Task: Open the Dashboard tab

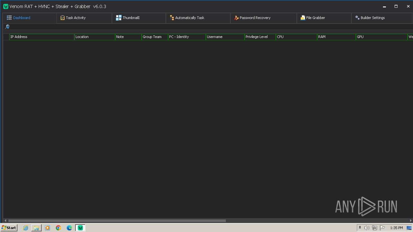Action: pyautogui.click(x=29, y=18)
